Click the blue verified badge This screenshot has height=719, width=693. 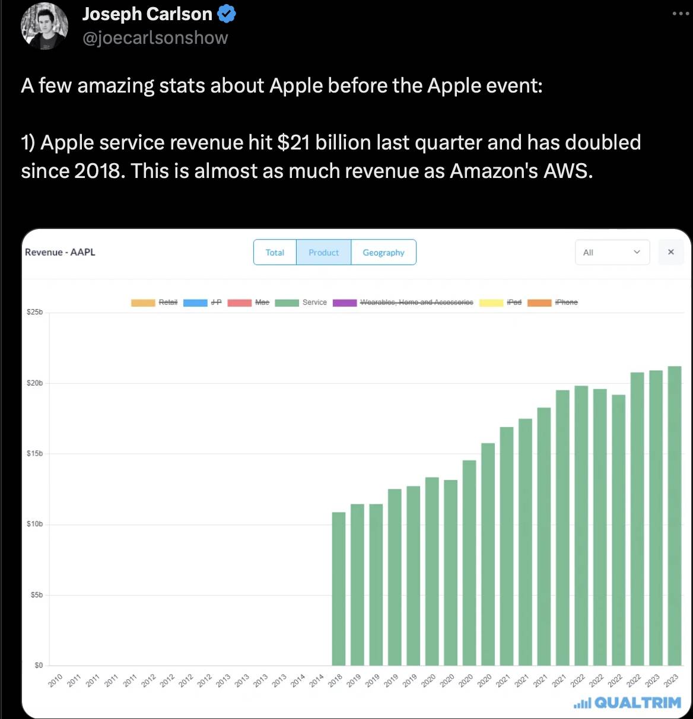point(227,14)
